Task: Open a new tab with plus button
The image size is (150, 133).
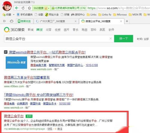Action: 127,21
